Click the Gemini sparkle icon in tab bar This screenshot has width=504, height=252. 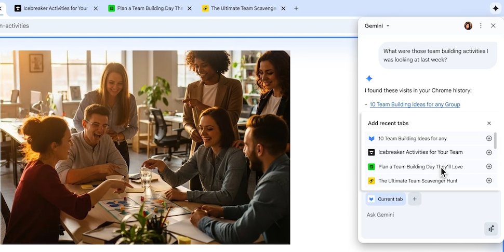pyautogui.click(x=495, y=8)
